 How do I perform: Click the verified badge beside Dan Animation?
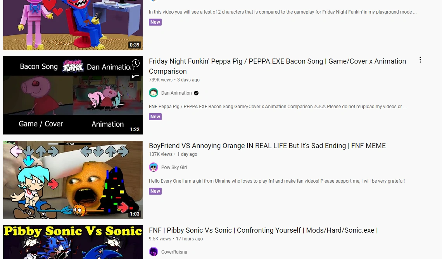pos(195,93)
